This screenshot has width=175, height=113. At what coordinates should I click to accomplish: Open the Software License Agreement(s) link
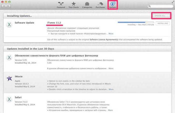pyautogui.click(x=104, y=40)
